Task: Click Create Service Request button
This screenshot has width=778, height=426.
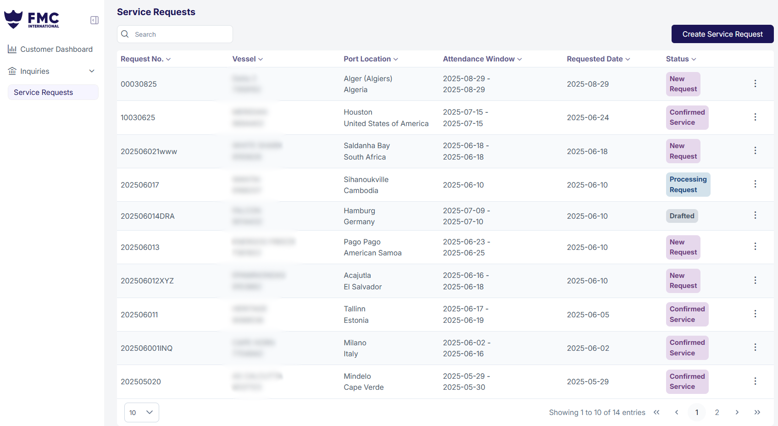Action: click(722, 34)
